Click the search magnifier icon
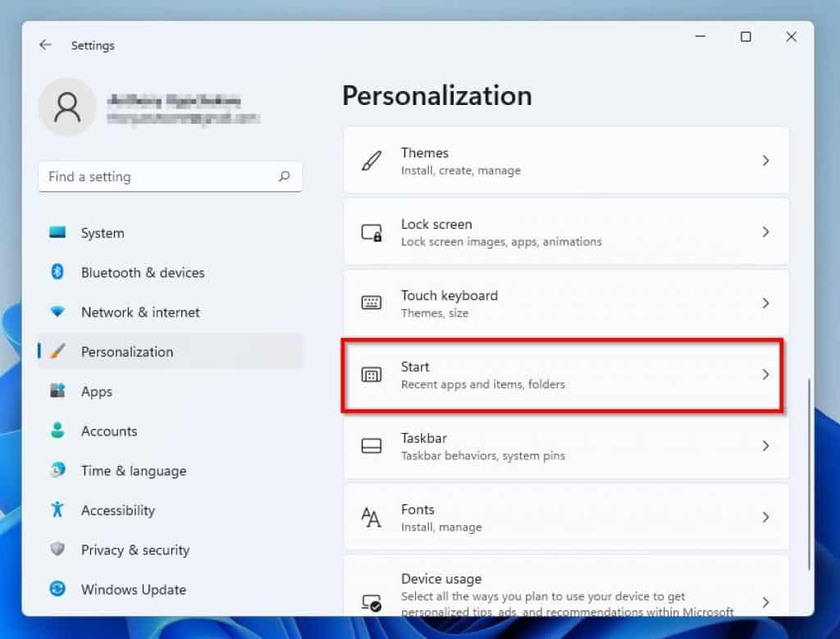Screen dimensions: 840x639 pos(285,176)
